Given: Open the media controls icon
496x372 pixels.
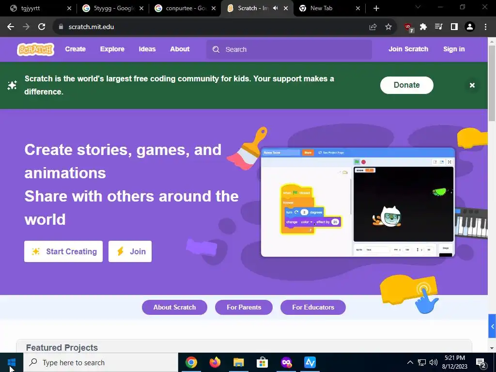Looking at the screenshot, I should [439, 27].
